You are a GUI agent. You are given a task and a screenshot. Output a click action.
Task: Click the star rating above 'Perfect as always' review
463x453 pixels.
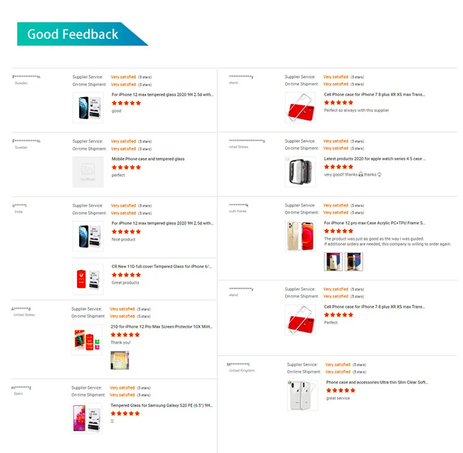(x=339, y=102)
